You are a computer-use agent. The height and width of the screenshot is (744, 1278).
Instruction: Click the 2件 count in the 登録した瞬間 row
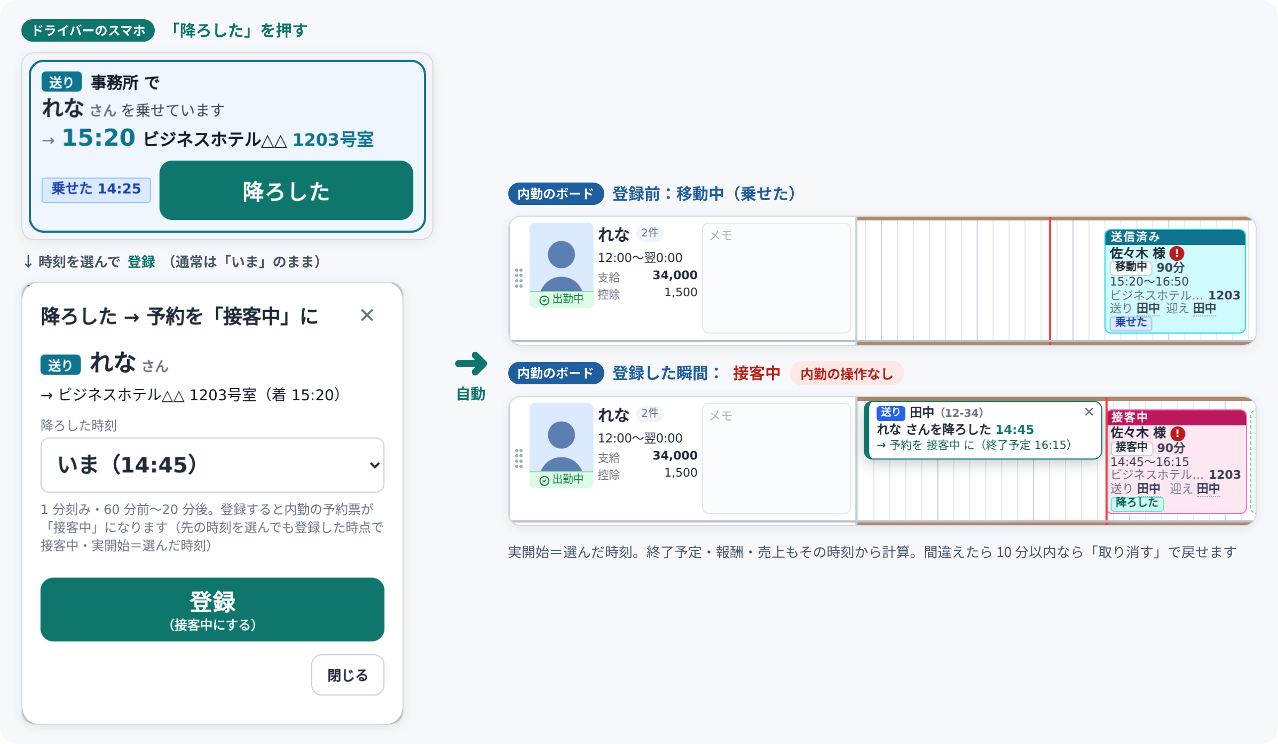[x=650, y=413]
